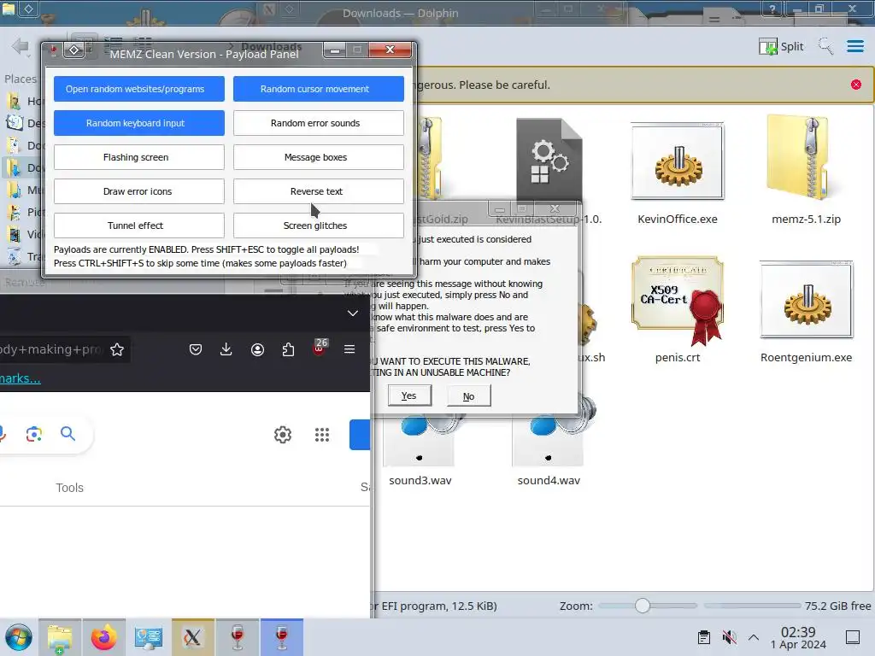Go back in Dolphin navigation
Image resolution: width=875 pixels, height=656 pixels.
pos(21,46)
